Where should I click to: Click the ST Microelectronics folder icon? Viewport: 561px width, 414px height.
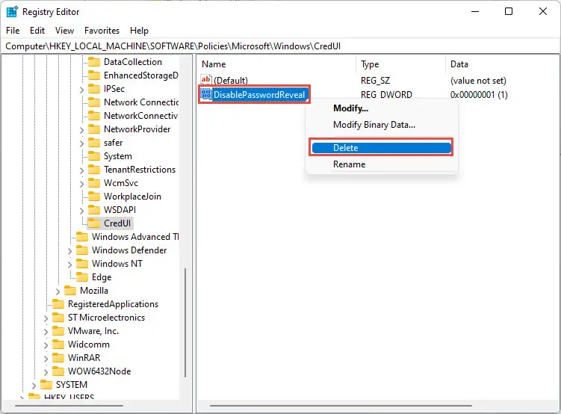coord(58,318)
